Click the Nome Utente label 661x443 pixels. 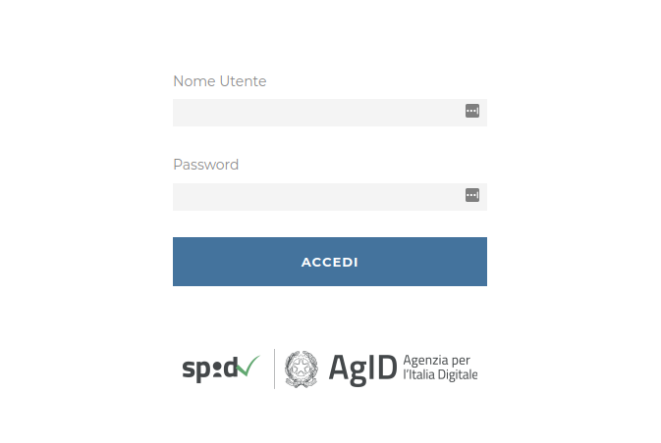point(220,81)
